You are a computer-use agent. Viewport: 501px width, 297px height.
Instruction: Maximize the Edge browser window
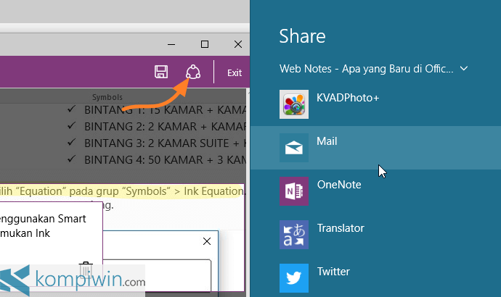(205, 44)
